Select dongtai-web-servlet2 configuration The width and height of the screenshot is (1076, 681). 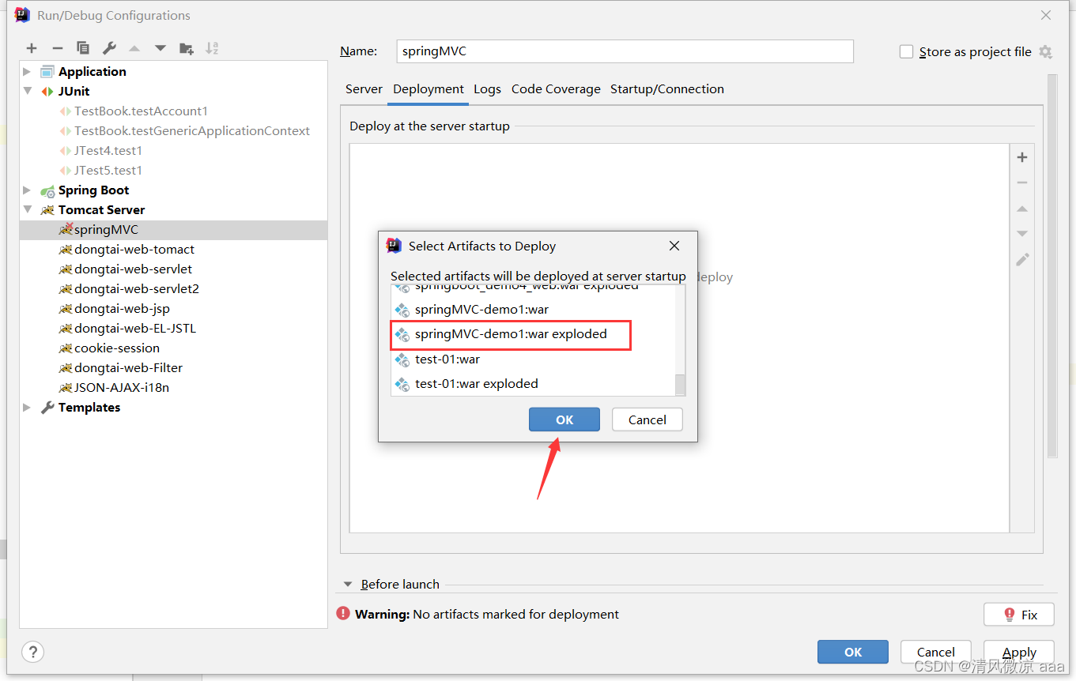pyautogui.click(x=174, y=288)
